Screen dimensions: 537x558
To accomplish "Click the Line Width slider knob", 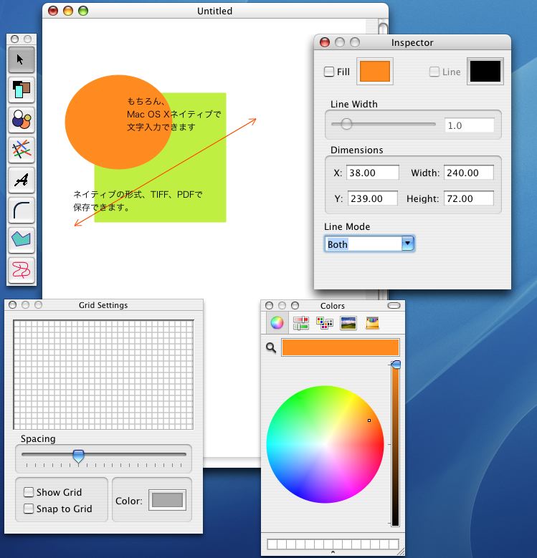I will tap(346, 124).
